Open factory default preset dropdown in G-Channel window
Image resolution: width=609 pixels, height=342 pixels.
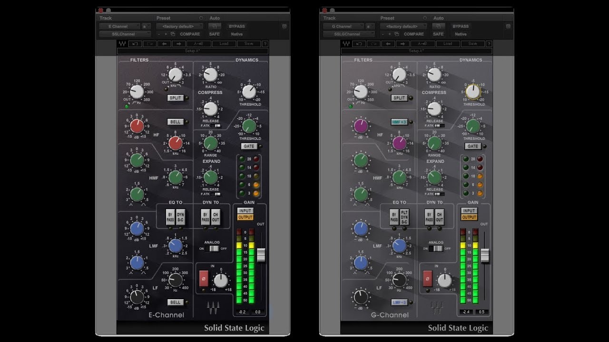pyautogui.click(x=403, y=27)
